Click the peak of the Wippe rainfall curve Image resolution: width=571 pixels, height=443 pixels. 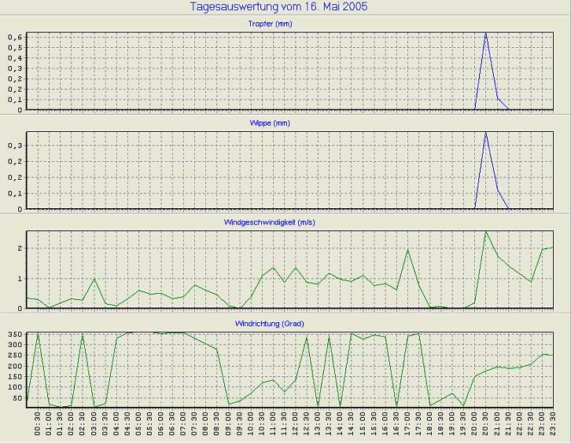coord(486,133)
